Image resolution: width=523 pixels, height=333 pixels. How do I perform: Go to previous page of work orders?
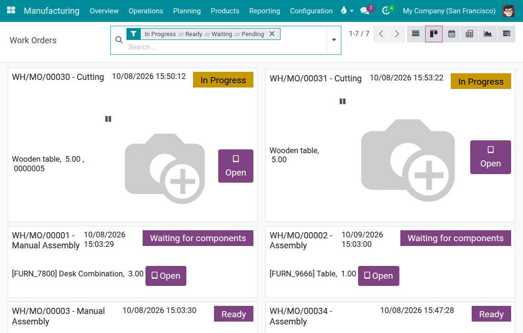(381, 34)
